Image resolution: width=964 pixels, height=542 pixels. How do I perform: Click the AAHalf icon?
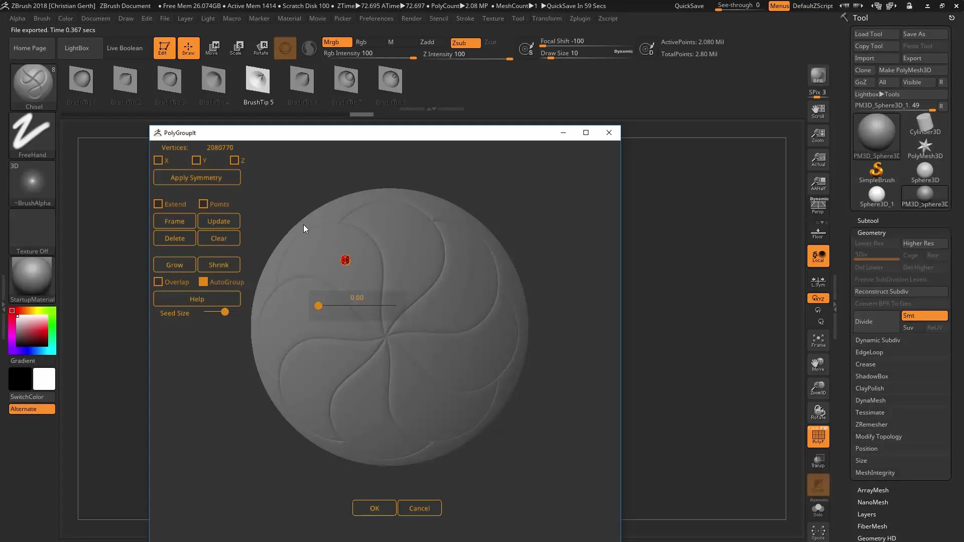pyautogui.click(x=818, y=184)
